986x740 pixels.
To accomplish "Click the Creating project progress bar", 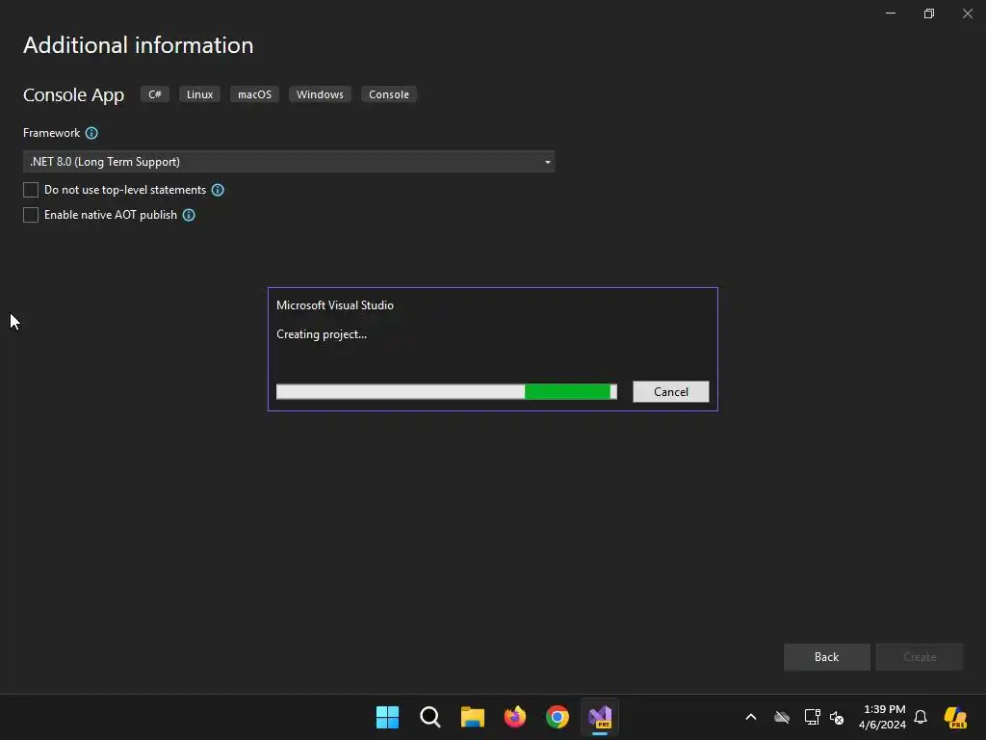I will pos(447,391).
